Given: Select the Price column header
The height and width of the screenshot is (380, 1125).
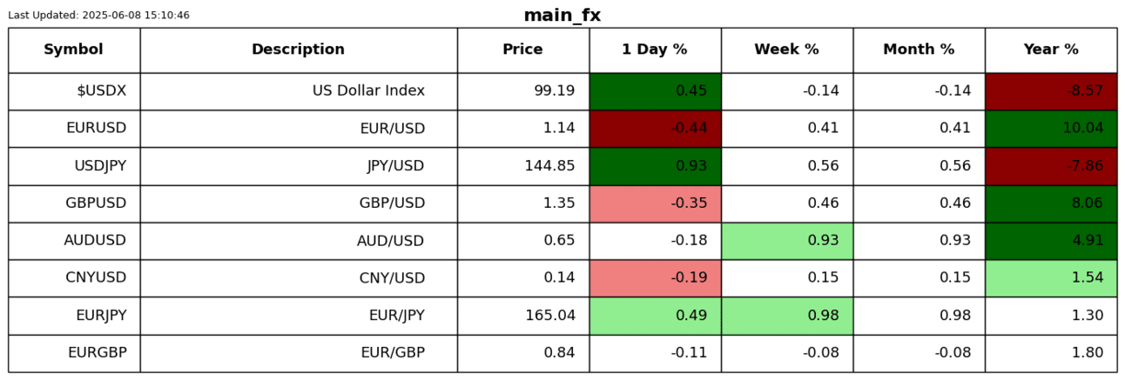Looking at the screenshot, I should point(522,50).
